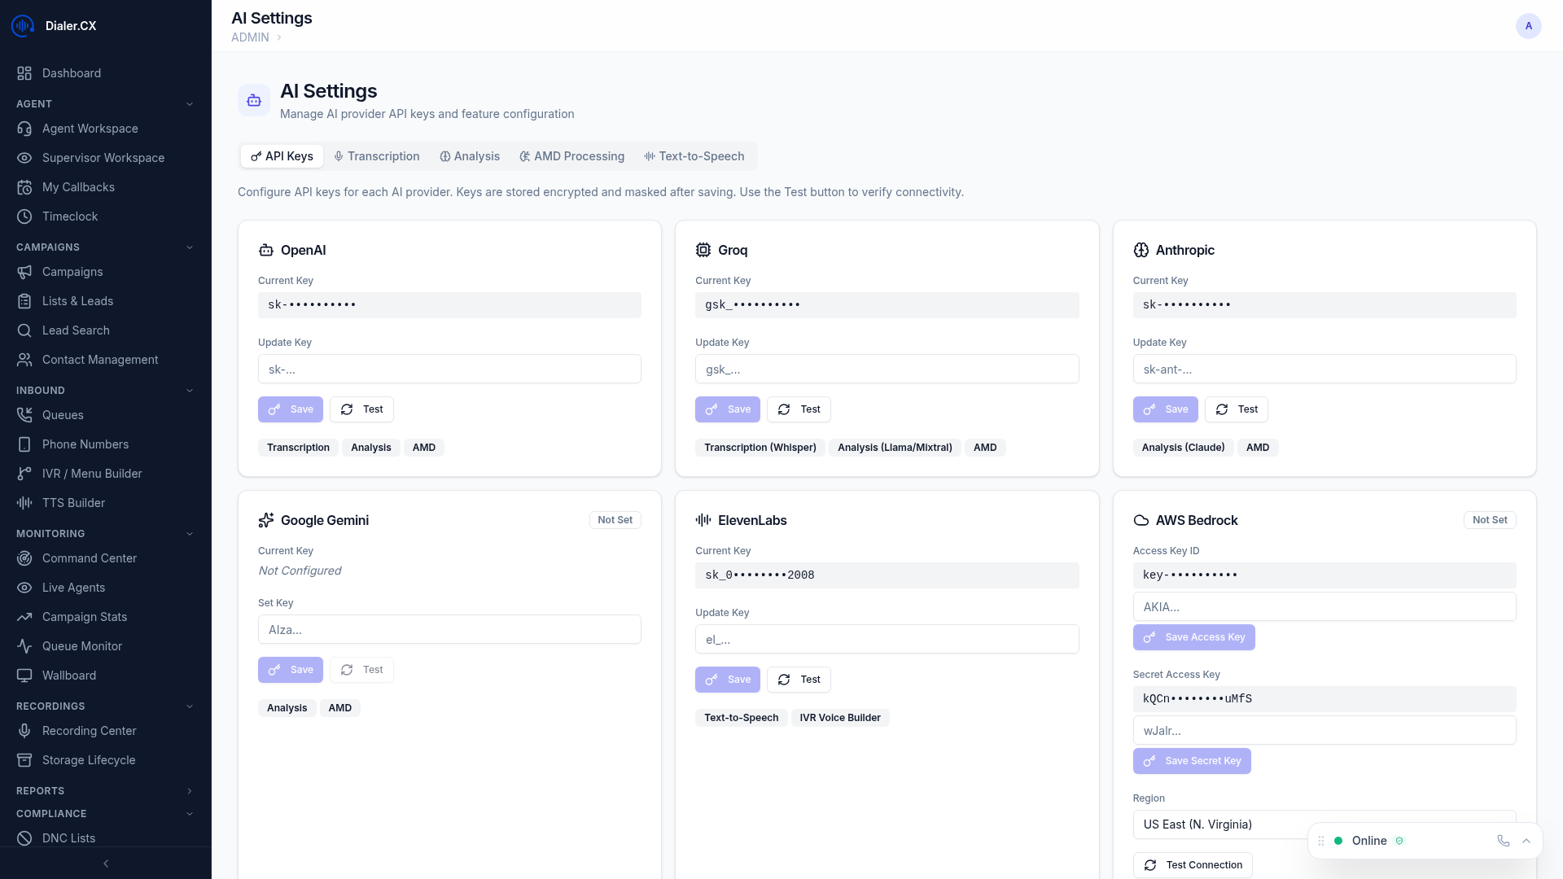This screenshot has height=879, width=1563.
Task: Save the Anthropic API key
Action: click(1165, 409)
